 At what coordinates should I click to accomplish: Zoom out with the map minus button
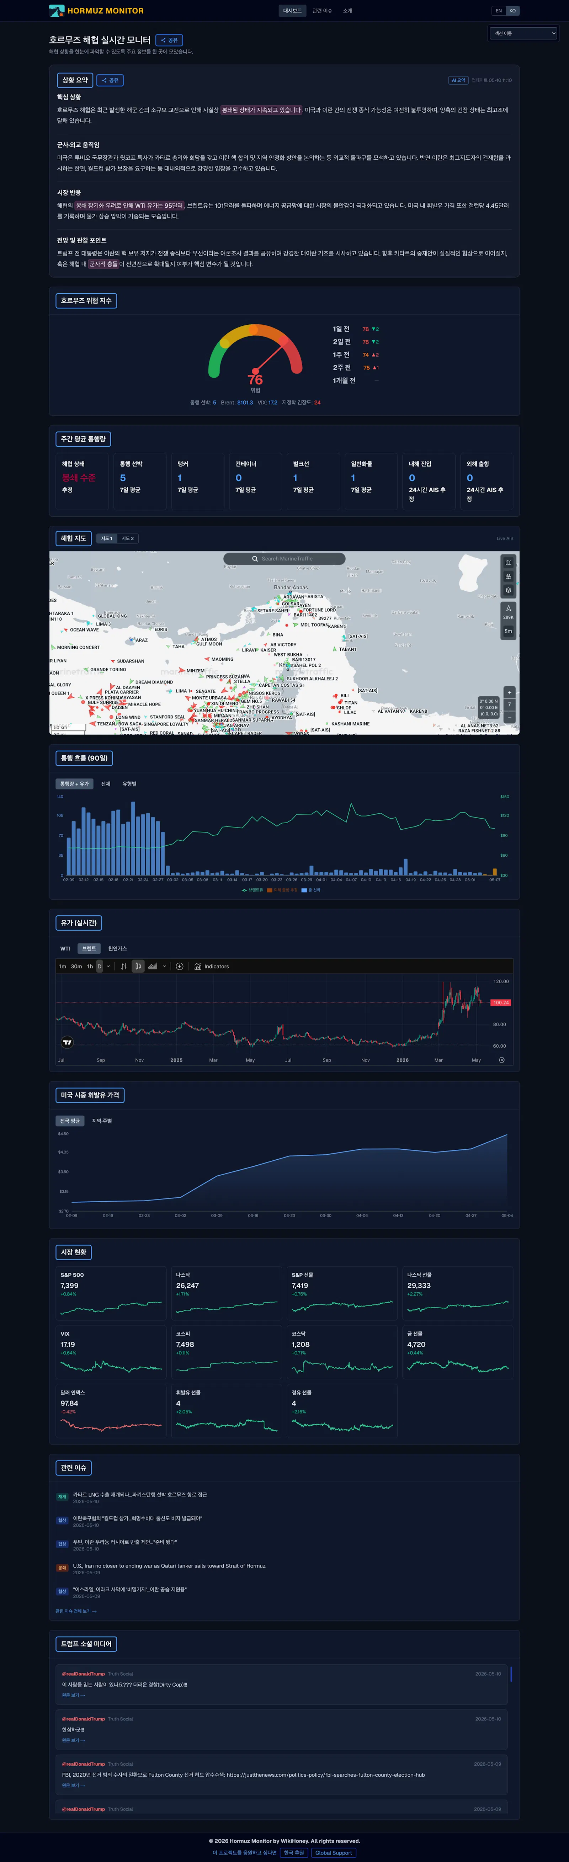tap(509, 717)
